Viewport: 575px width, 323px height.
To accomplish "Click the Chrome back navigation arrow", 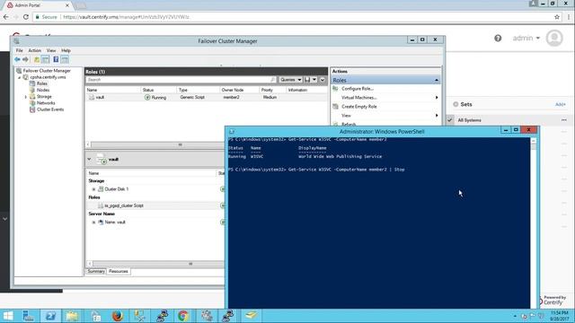I will pyautogui.click(x=5, y=17).
